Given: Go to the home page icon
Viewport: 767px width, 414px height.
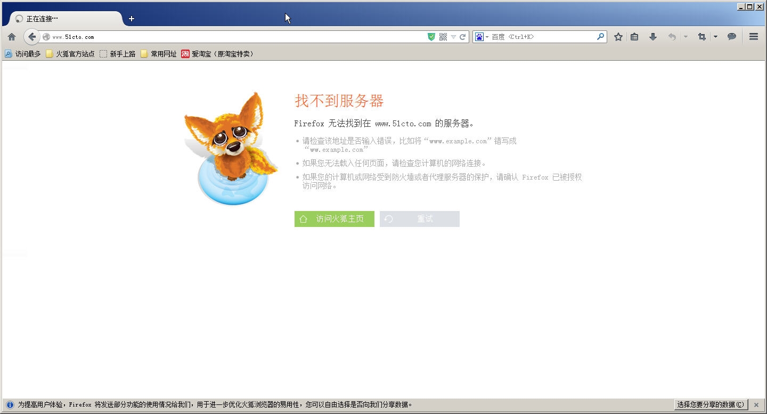Looking at the screenshot, I should click(12, 37).
